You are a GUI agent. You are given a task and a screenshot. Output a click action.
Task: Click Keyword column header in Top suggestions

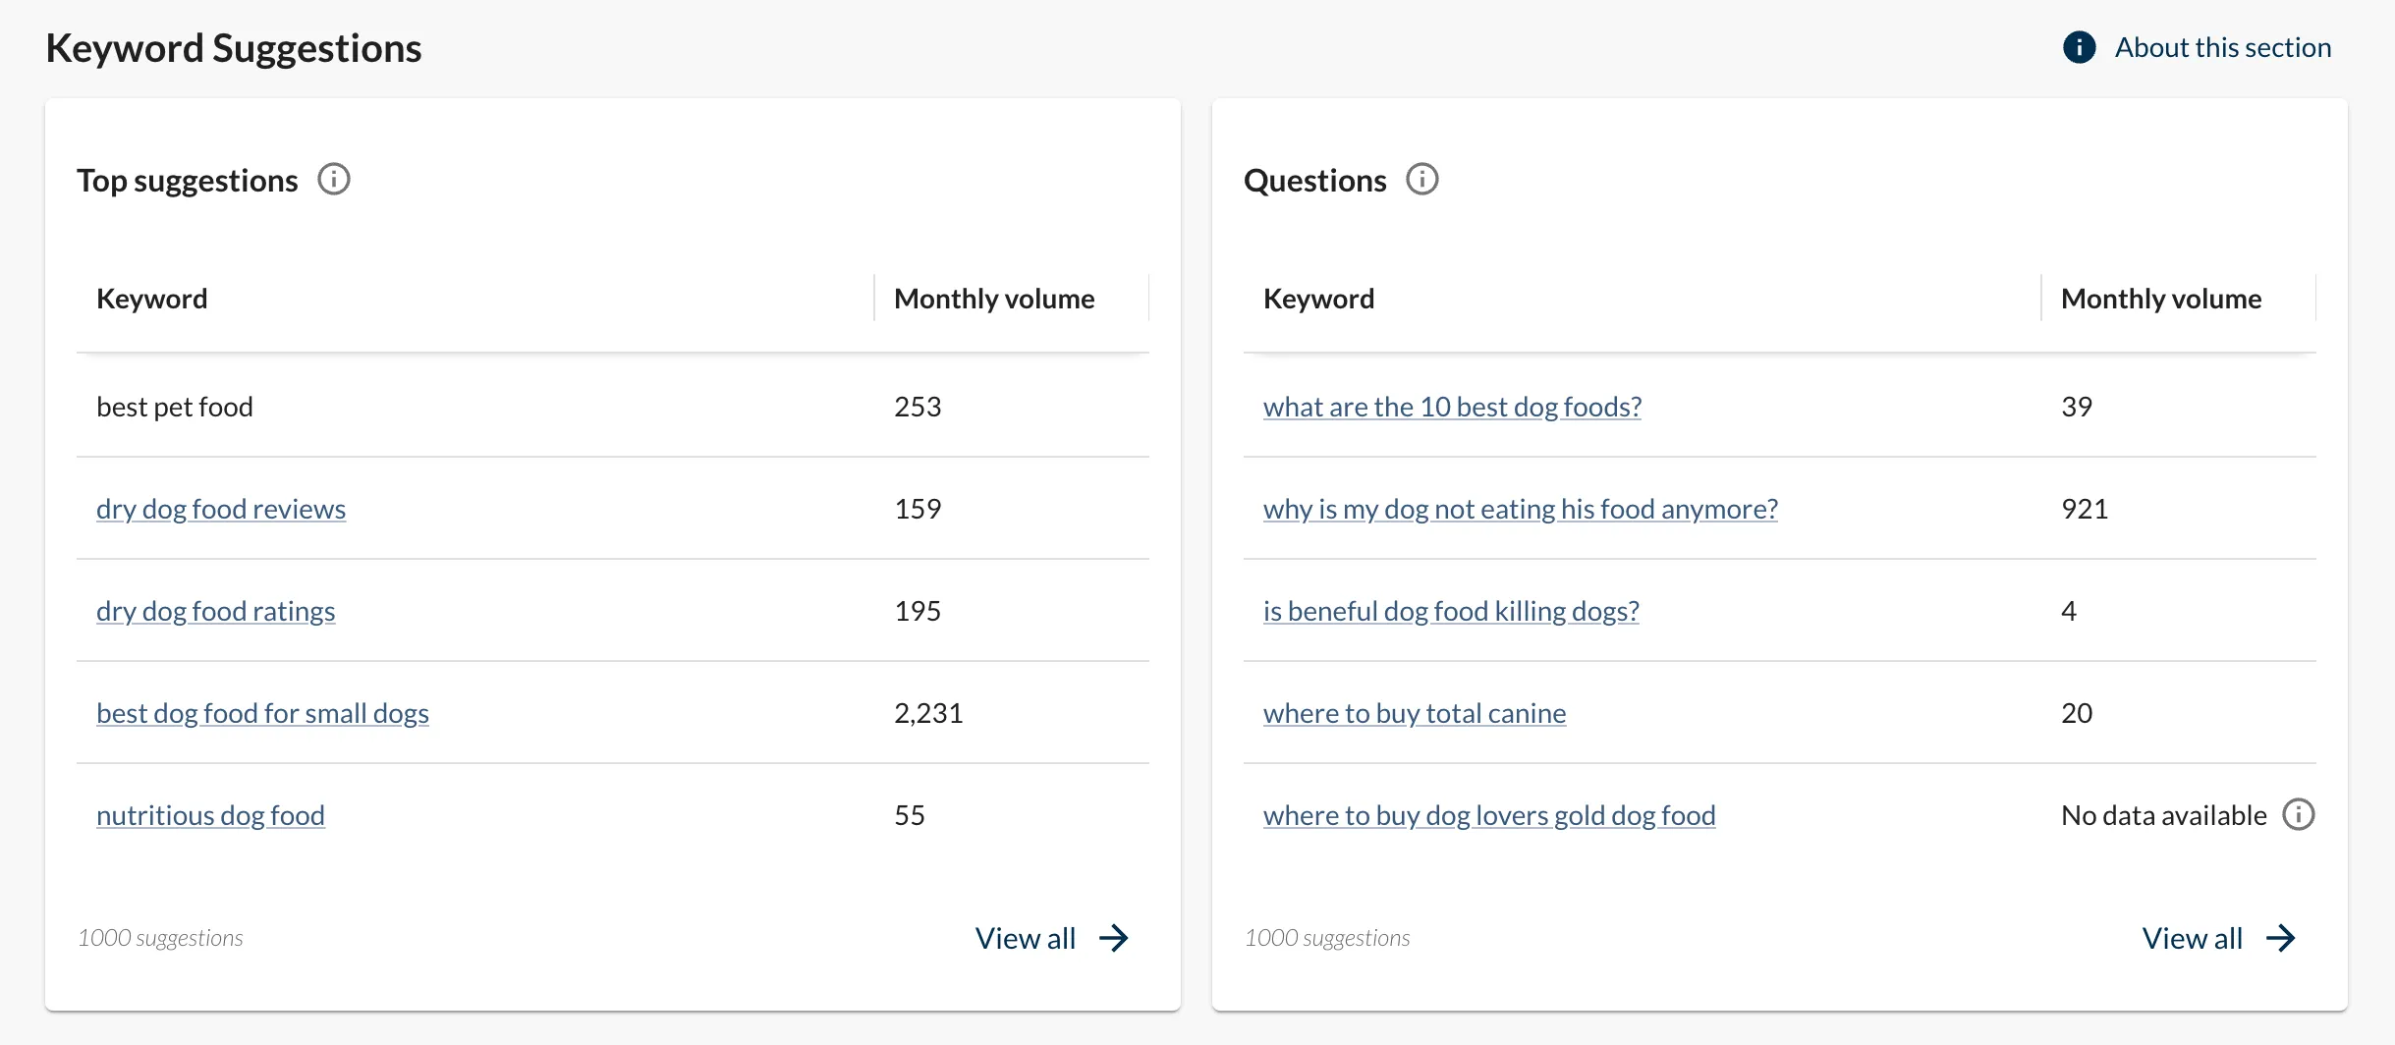click(152, 299)
